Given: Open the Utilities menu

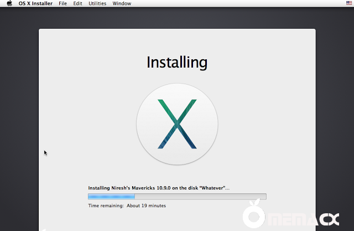Looking at the screenshot, I should (x=97, y=3).
